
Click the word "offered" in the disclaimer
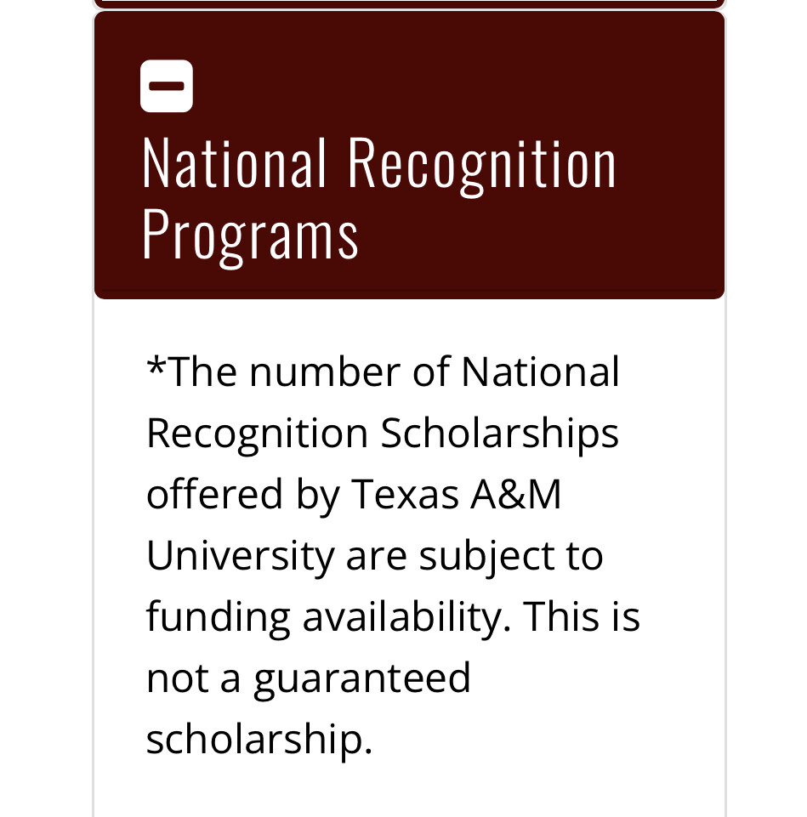215,494
